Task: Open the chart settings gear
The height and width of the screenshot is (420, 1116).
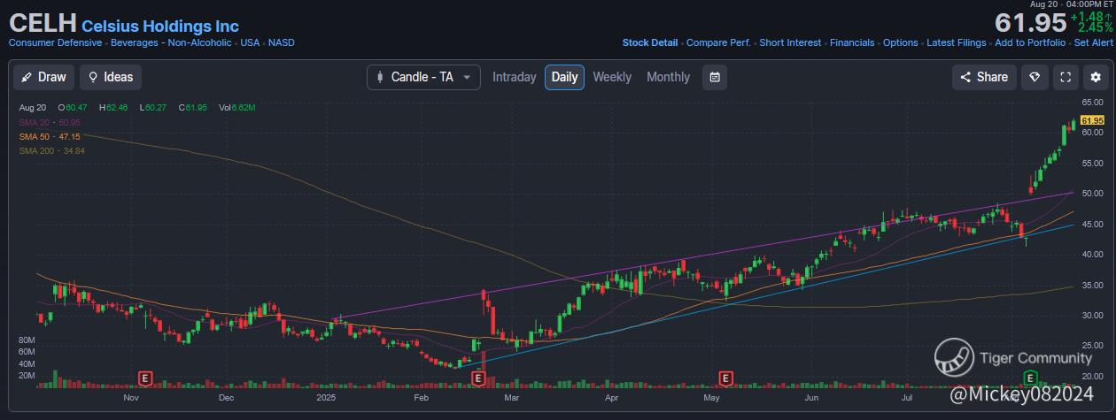Action: pyautogui.click(x=1097, y=77)
